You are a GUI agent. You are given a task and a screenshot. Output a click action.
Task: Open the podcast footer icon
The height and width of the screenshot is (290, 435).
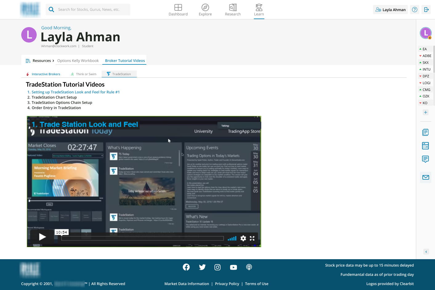(249, 267)
